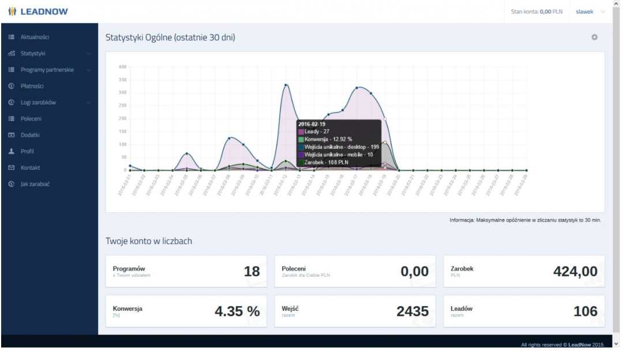Open the Jak zarabiać menu item
This screenshot has width=623, height=353.
(35, 184)
